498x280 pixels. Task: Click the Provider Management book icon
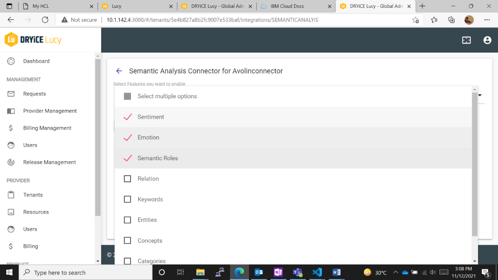[11, 111]
